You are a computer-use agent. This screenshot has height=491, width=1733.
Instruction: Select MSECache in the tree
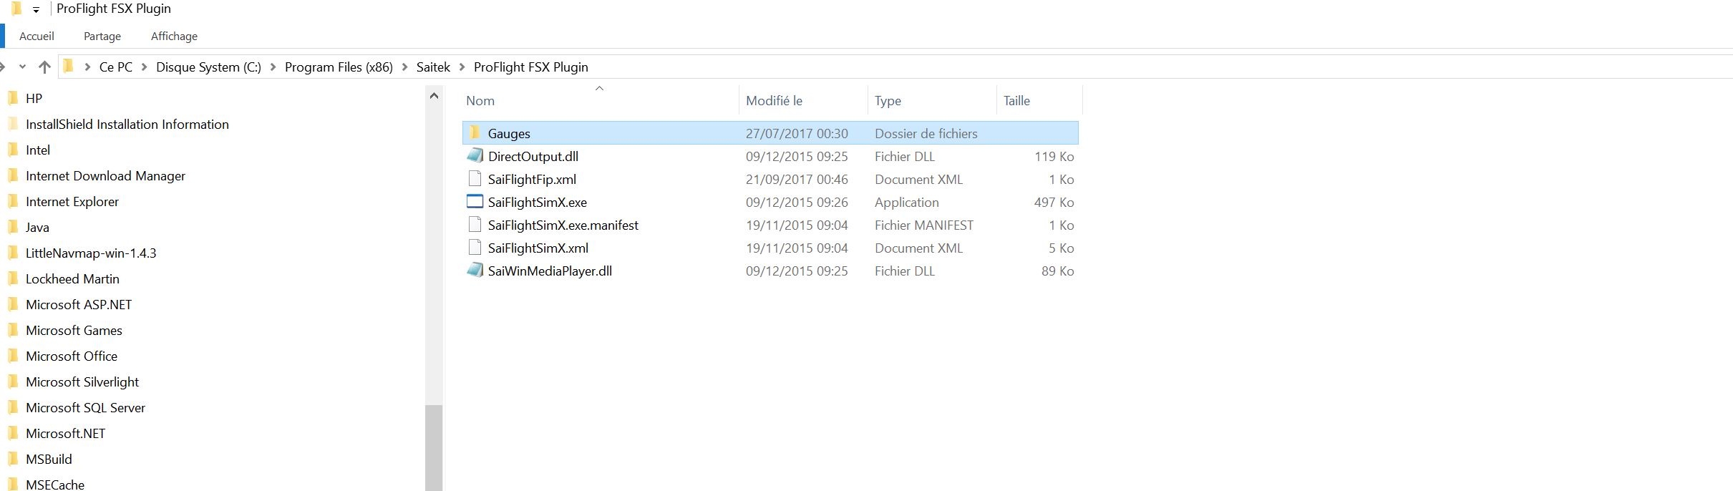click(x=55, y=484)
